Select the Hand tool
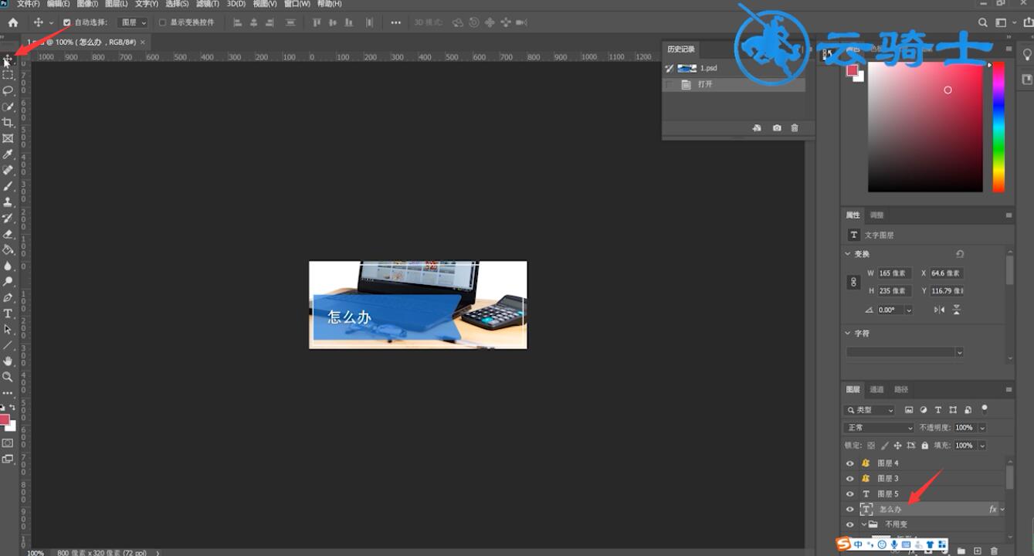The image size is (1034, 556). pos(8,361)
